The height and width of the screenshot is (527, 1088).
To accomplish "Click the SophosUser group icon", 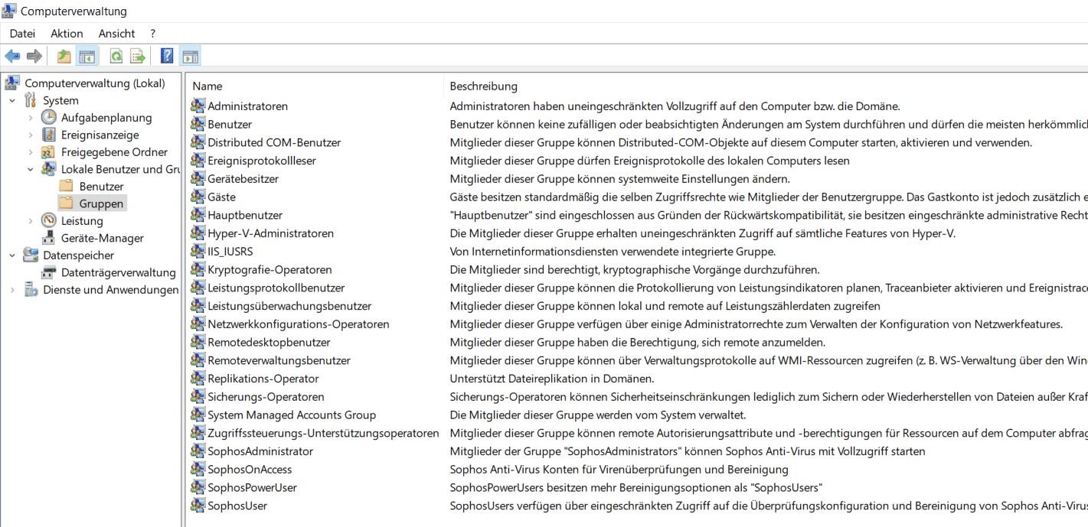I will pos(198,506).
